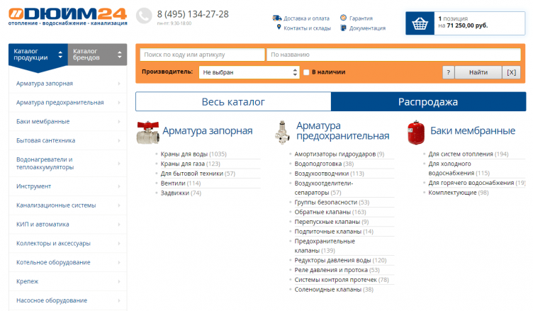Screen dimensions: 533x311
Task: Click the 'По названию' search field
Action: (x=393, y=55)
